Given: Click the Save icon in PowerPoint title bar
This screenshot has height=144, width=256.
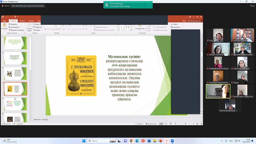Looking at the screenshot, I should point(3,17).
